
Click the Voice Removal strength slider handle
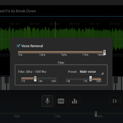pos(104,52)
